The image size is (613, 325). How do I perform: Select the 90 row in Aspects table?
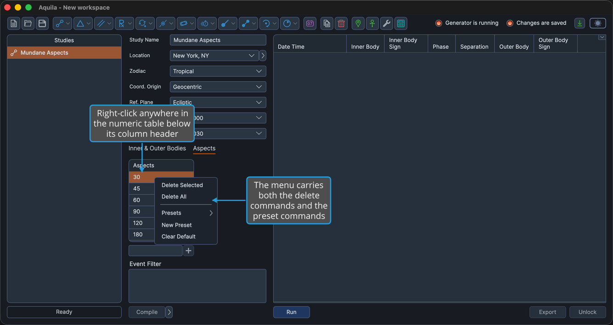pyautogui.click(x=141, y=212)
